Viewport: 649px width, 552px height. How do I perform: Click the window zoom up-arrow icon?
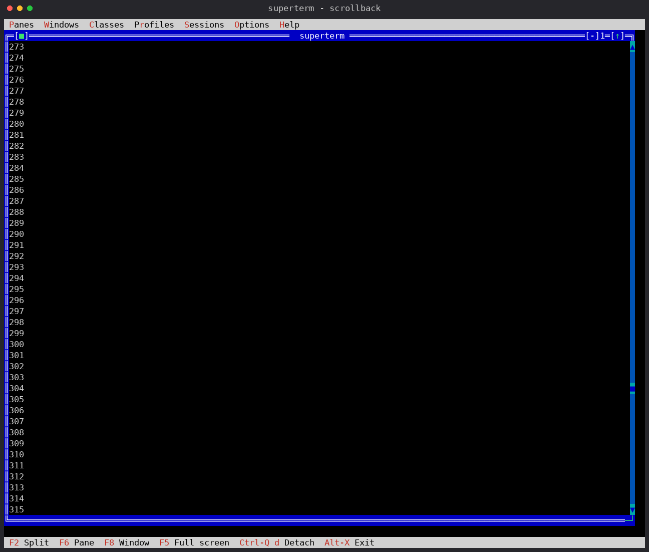[x=617, y=36]
